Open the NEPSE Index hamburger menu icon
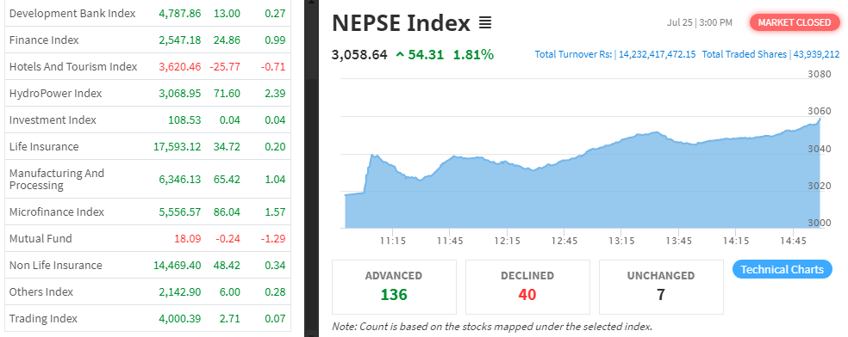Image resolution: width=848 pixels, height=337 pixels. (x=484, y=23)
